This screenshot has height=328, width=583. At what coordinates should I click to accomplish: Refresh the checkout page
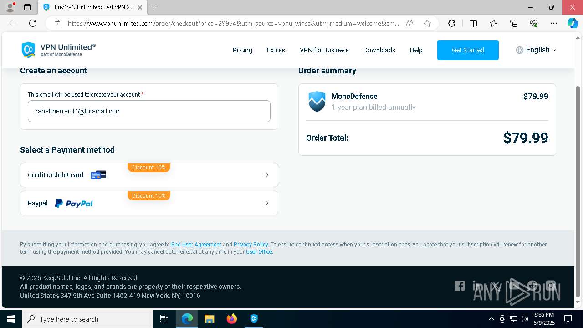(x=33, y=23)
